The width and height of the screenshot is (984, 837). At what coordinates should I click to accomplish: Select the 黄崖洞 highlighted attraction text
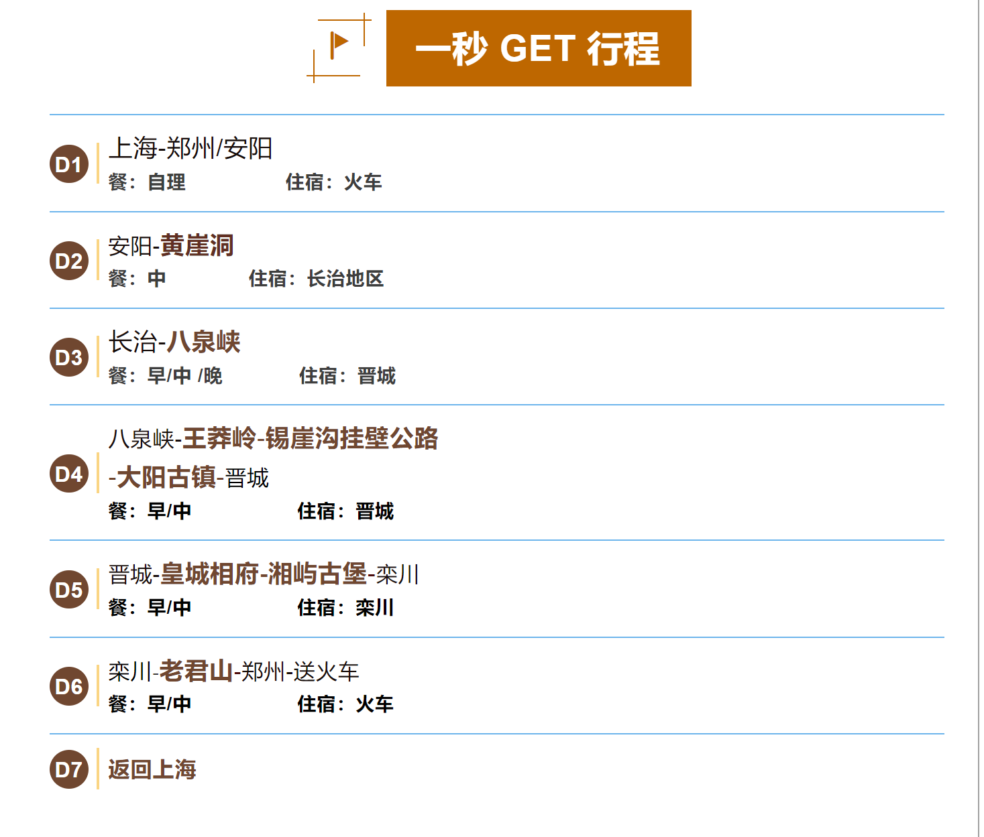197,246
